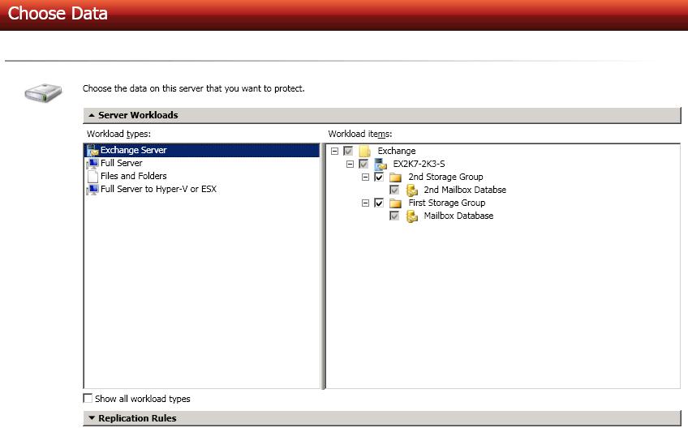Click the EX2K7-2K3-S server icon
688x432 pixels.
click(380, 164)
